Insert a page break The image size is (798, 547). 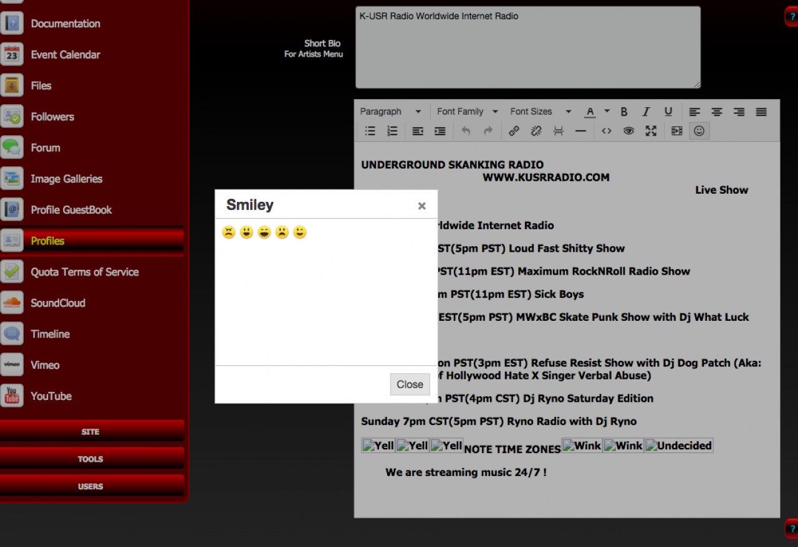click(x=559, y=131)
